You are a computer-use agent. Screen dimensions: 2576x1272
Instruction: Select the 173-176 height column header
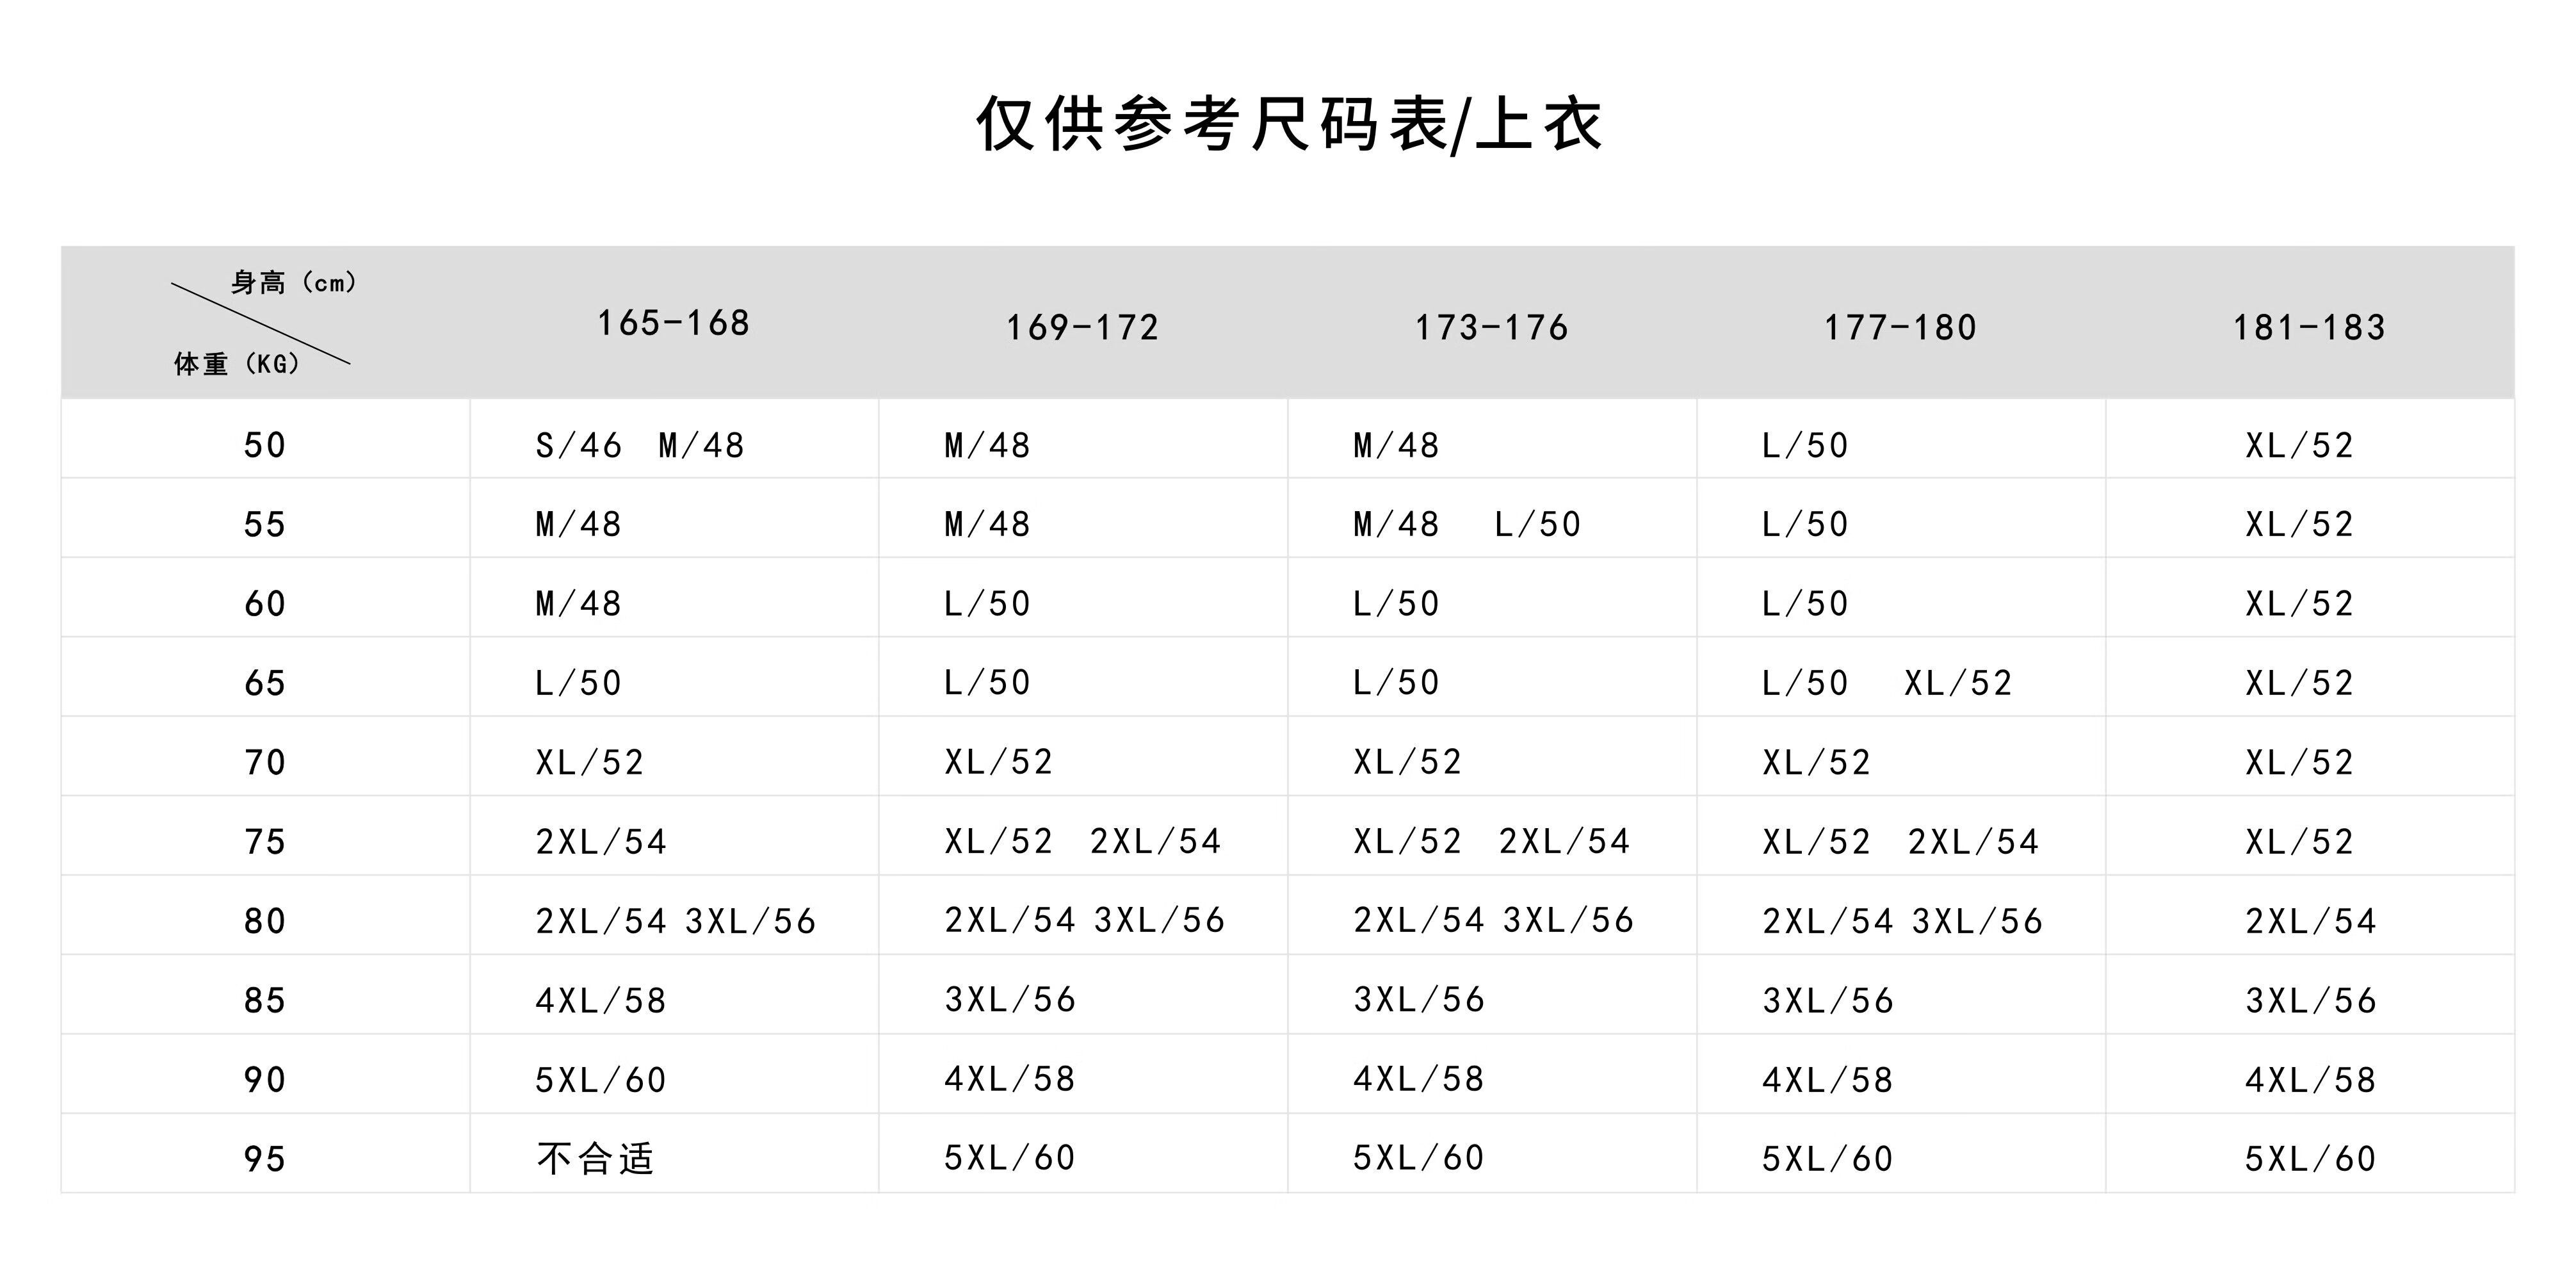(x=1491, y=327)
